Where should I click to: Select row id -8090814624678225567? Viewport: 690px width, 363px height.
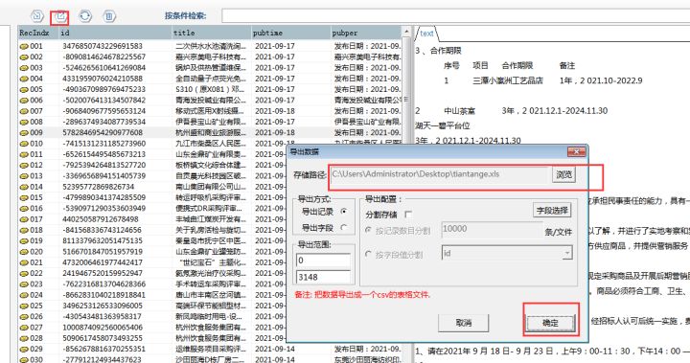(103, 57)
